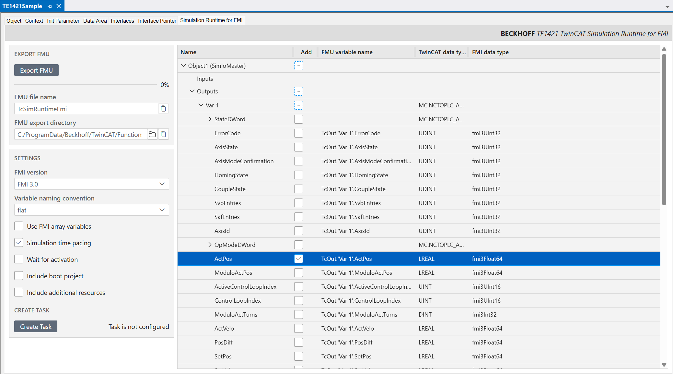Screen dimensions: 673x374
Task: Open the Data Area tab
Action: pyautogui.click(x=95, y=21)
